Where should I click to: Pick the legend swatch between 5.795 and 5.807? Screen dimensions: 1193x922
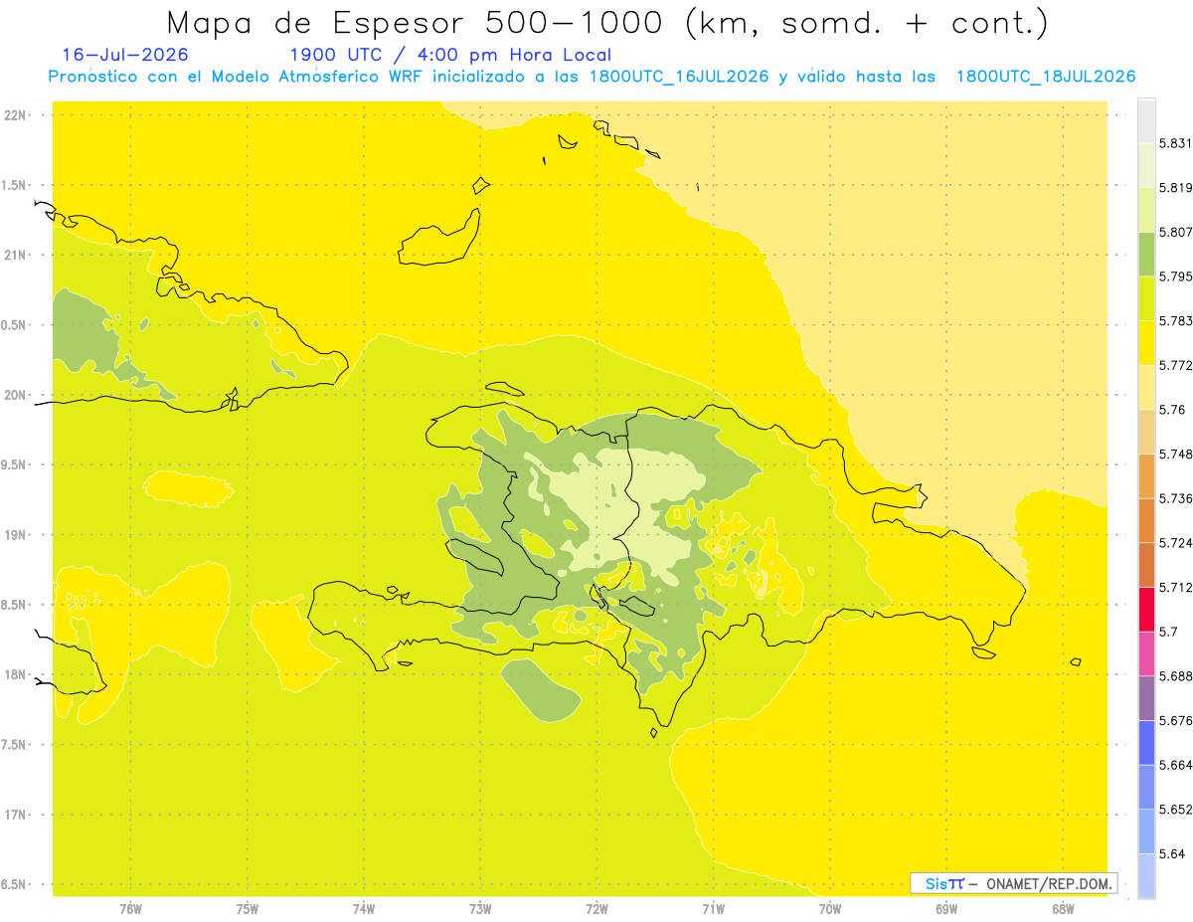pos(1146,255)
